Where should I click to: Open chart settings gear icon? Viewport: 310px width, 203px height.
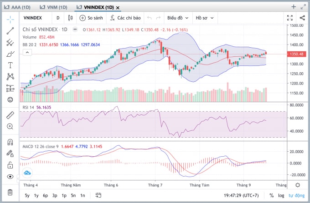[x=298, y=185]
